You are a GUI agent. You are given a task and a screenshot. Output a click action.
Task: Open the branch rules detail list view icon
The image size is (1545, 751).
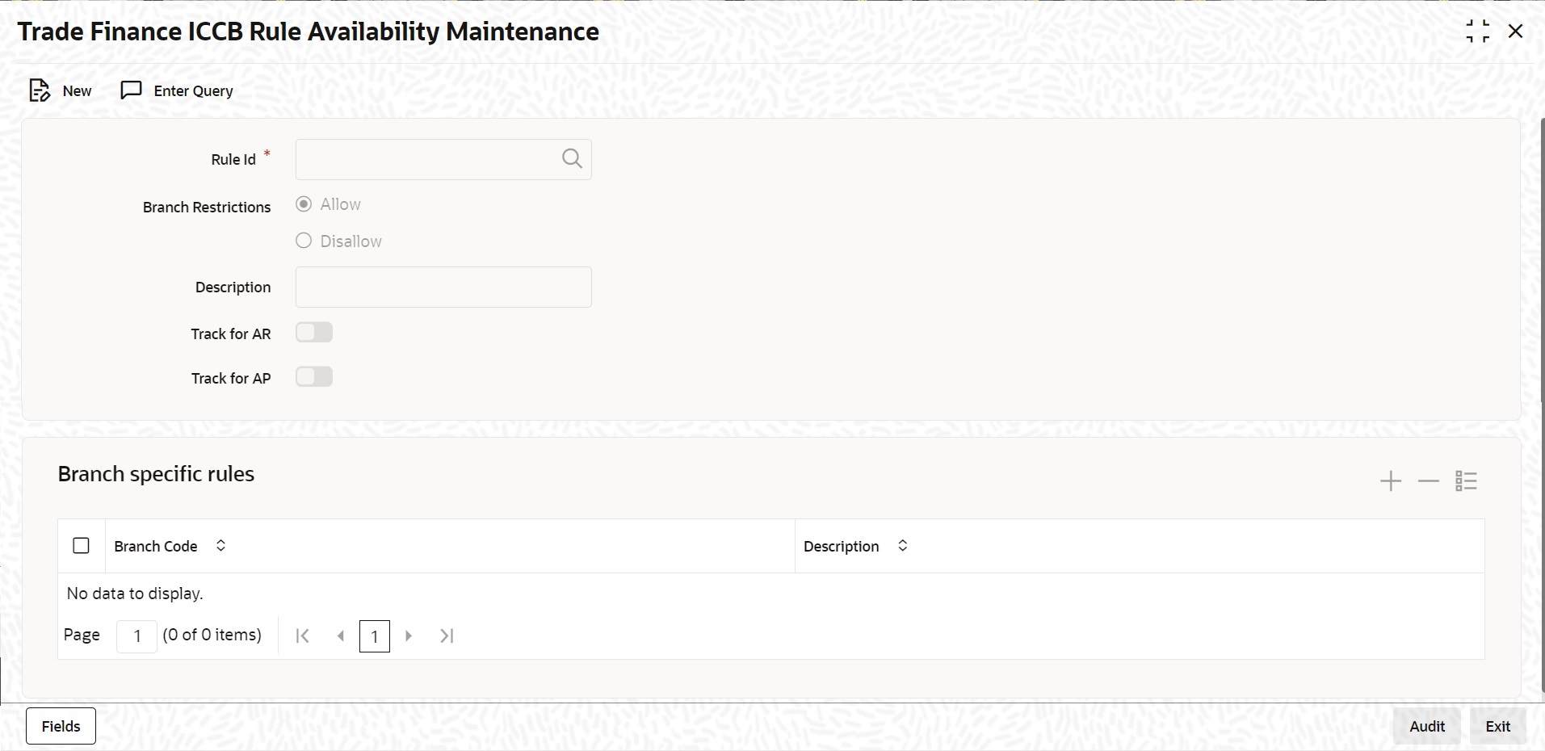pyautogui.click(x=1466, y=480)
